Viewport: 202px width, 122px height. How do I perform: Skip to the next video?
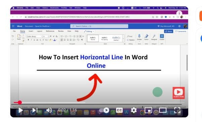[x=35, y=110]
